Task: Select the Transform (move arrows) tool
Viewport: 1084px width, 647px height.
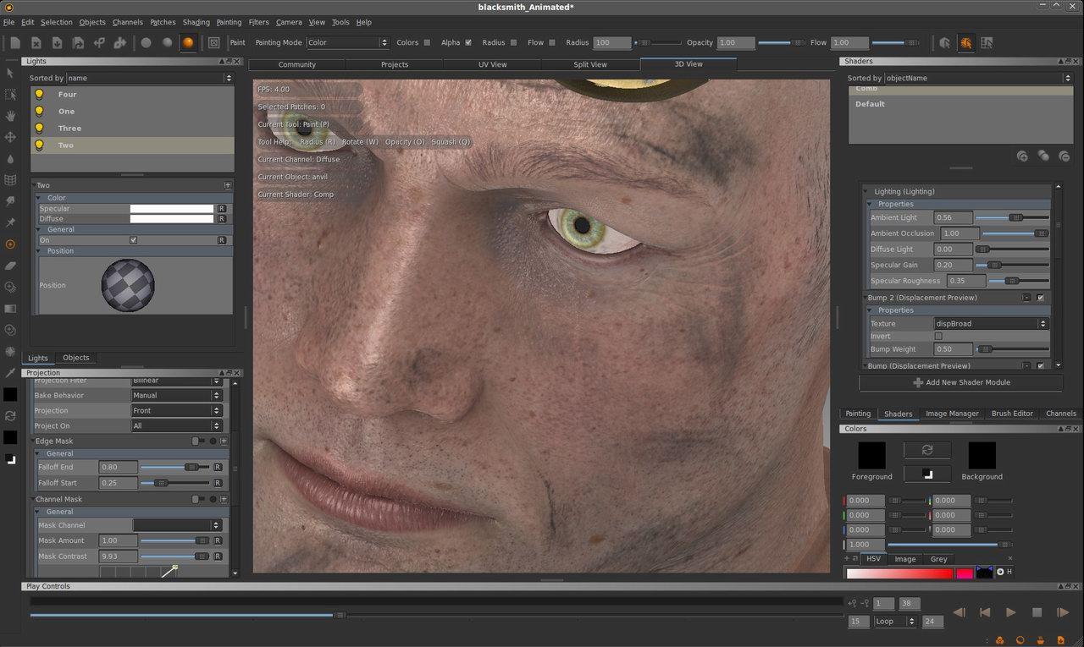Action: pos(10,137)
